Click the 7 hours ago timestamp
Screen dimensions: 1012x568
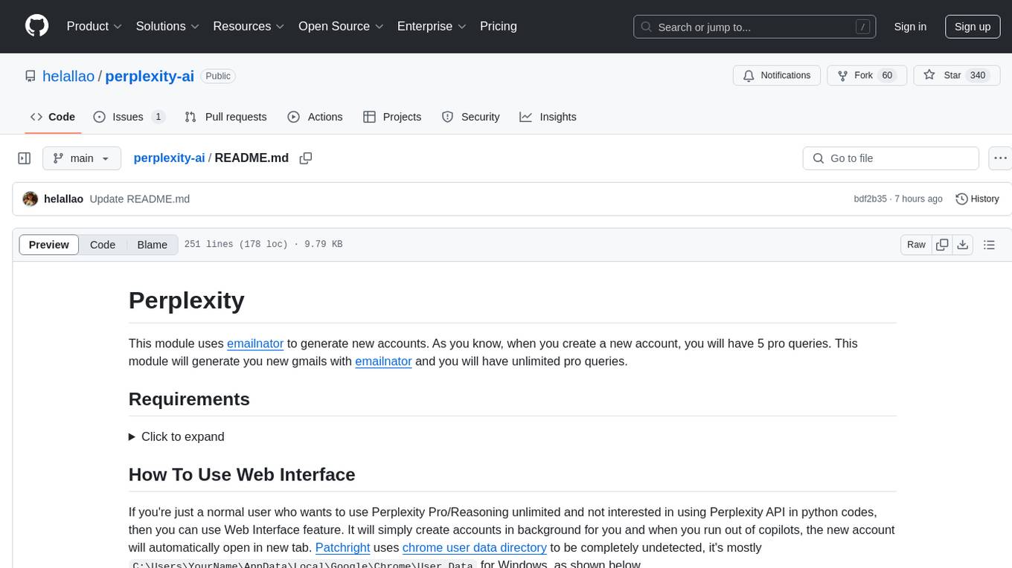917,199
